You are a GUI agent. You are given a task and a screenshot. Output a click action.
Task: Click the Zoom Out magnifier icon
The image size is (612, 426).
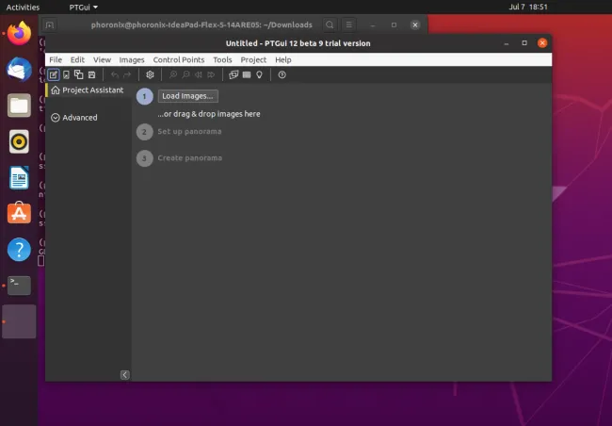[x=185, y=74]
